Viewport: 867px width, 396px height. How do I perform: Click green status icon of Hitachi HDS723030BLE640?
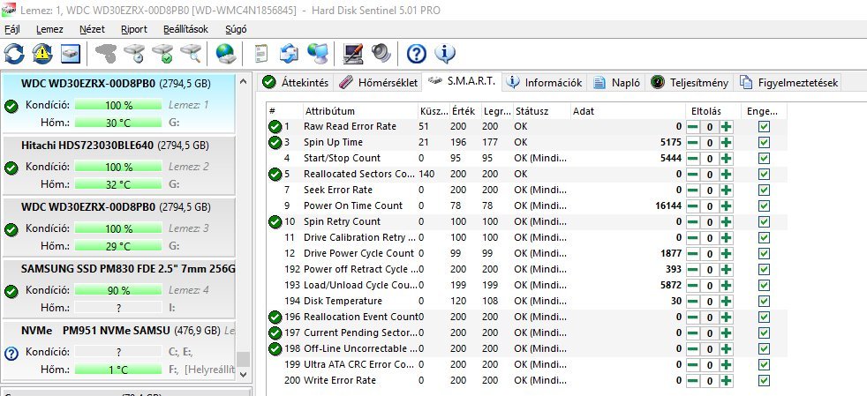pyautogui.click(x=11, y=168)
